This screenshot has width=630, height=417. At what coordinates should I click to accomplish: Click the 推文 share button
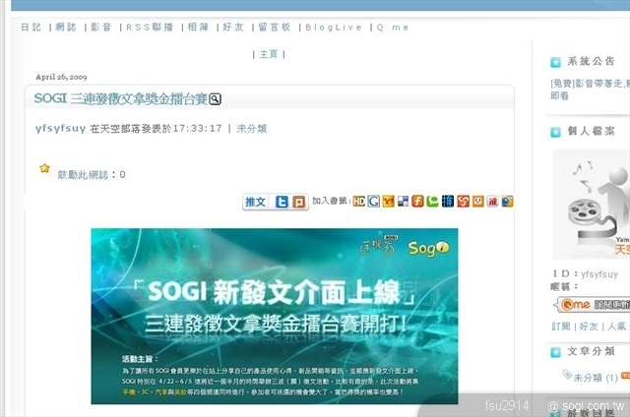tap(256, 202)
